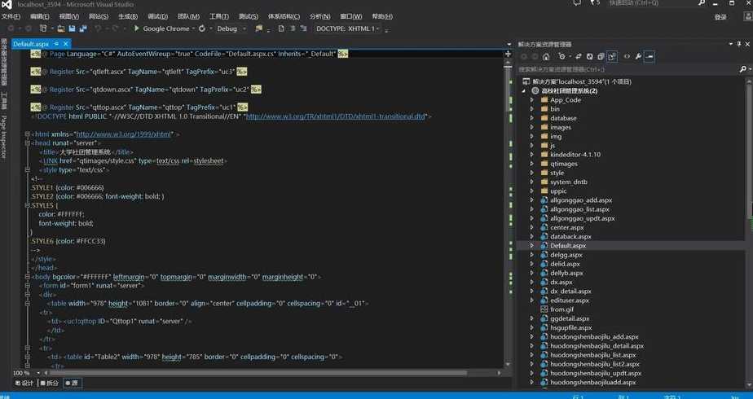Toggle auto-hide pin of Solution Explorer

[739, 44]
